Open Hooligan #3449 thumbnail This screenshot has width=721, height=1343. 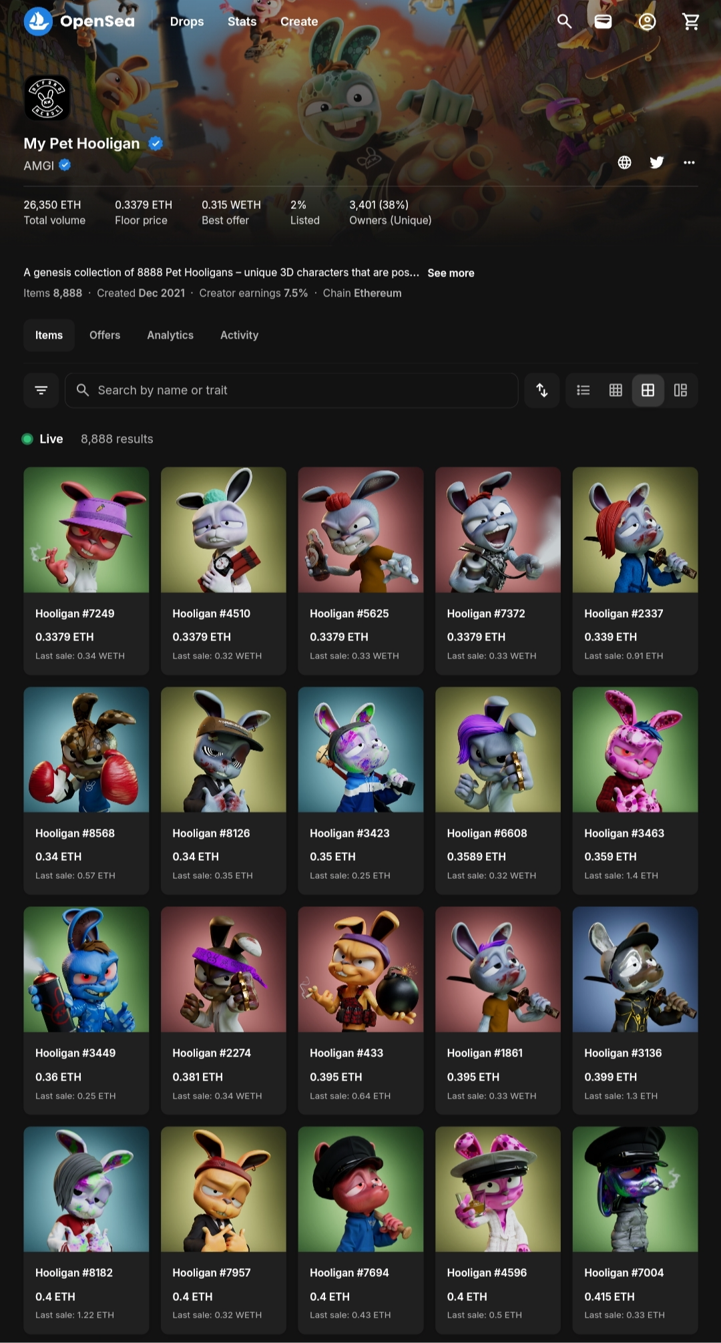86,969
